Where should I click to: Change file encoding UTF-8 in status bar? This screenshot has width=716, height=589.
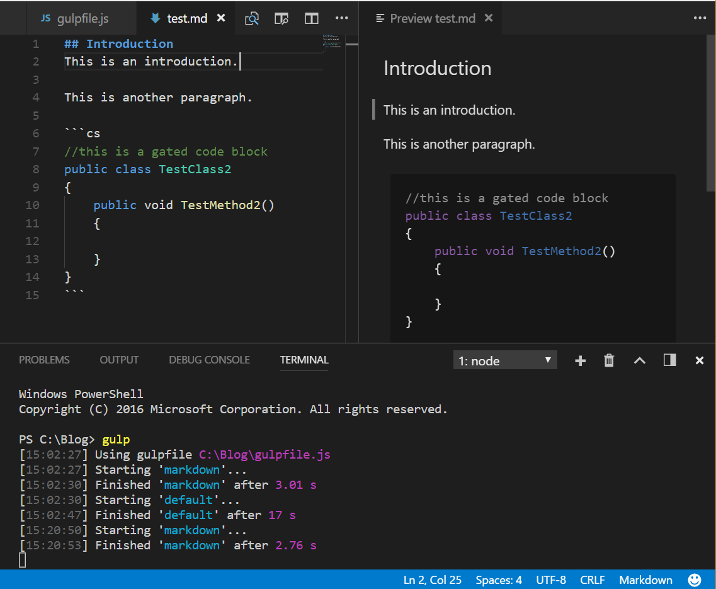click(551, 580)
